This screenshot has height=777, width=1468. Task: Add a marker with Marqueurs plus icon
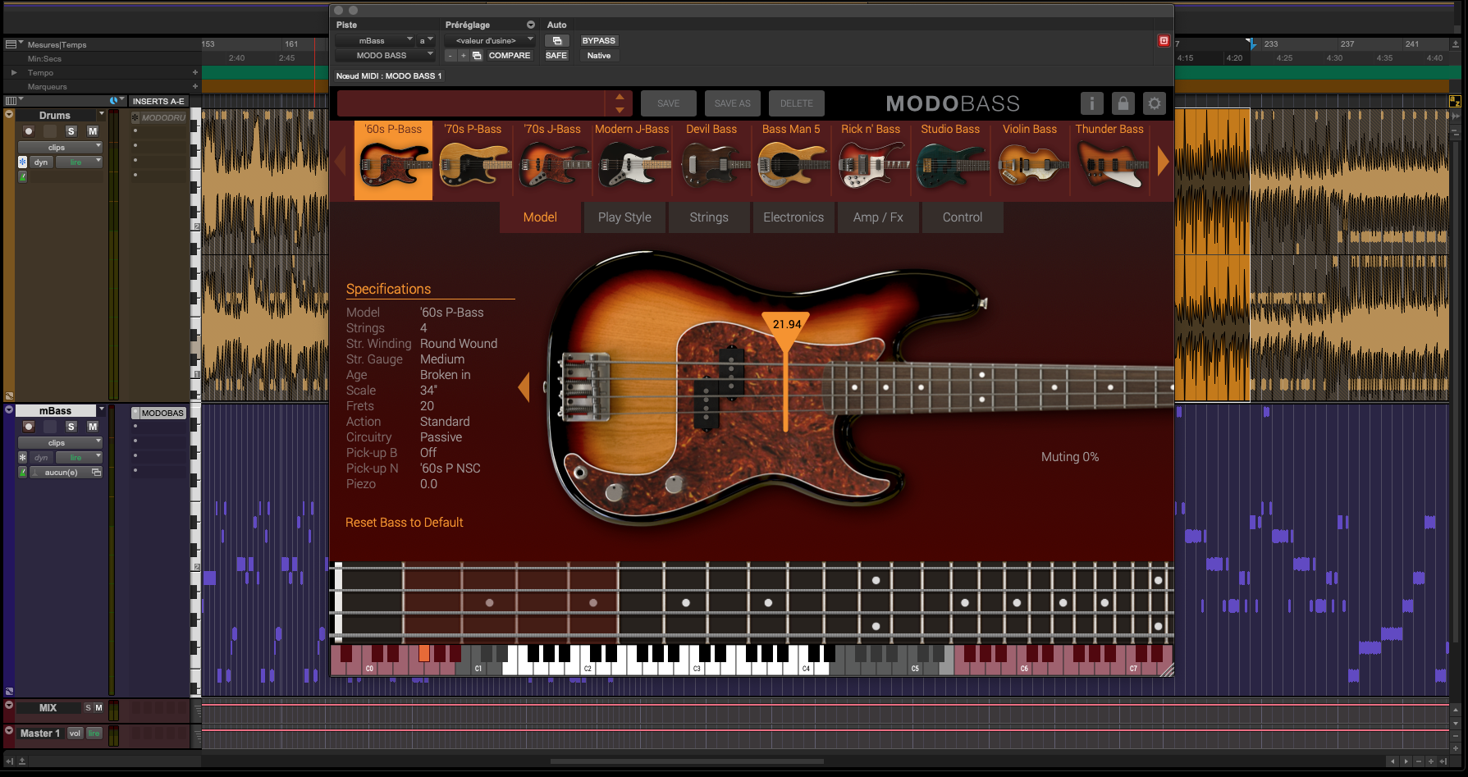195,86
